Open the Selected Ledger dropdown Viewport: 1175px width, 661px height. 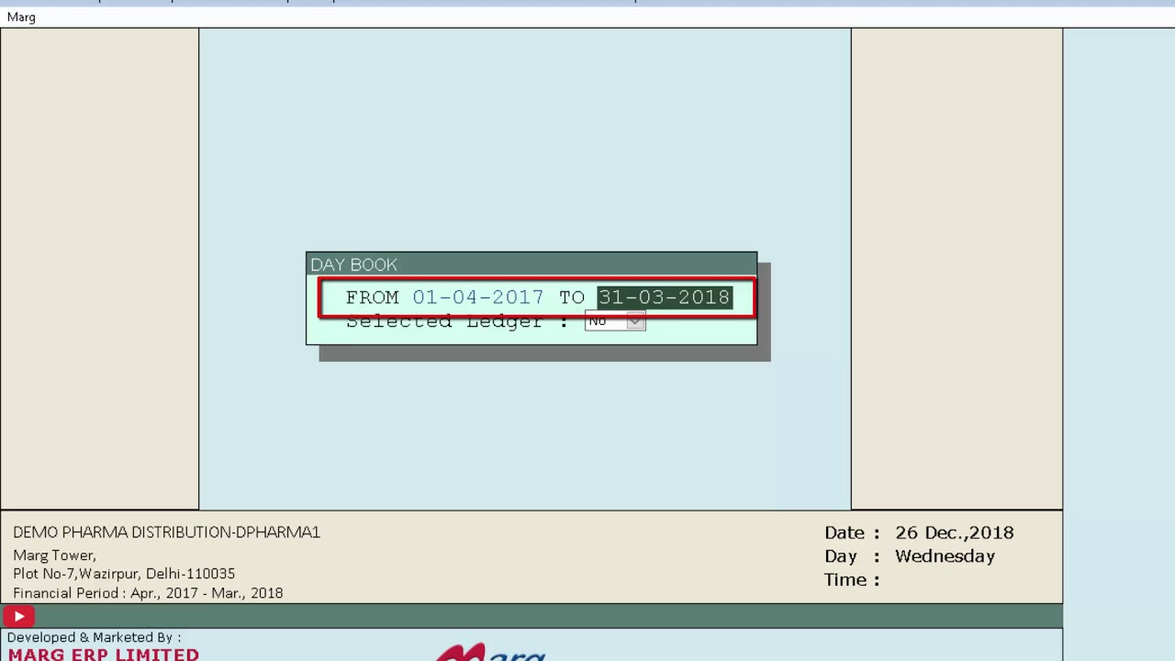(615, 321)
